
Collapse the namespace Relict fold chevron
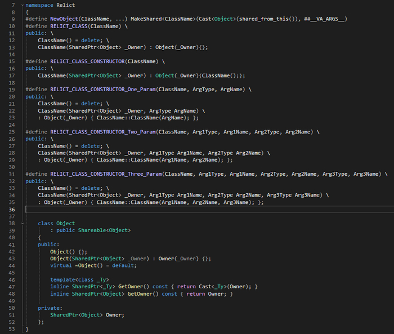click(22, 5)
